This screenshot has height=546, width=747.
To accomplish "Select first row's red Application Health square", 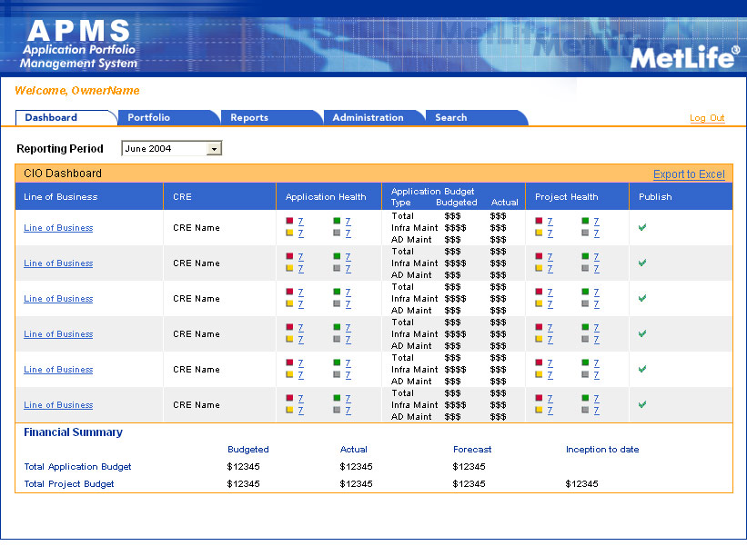I will point(289,221).
